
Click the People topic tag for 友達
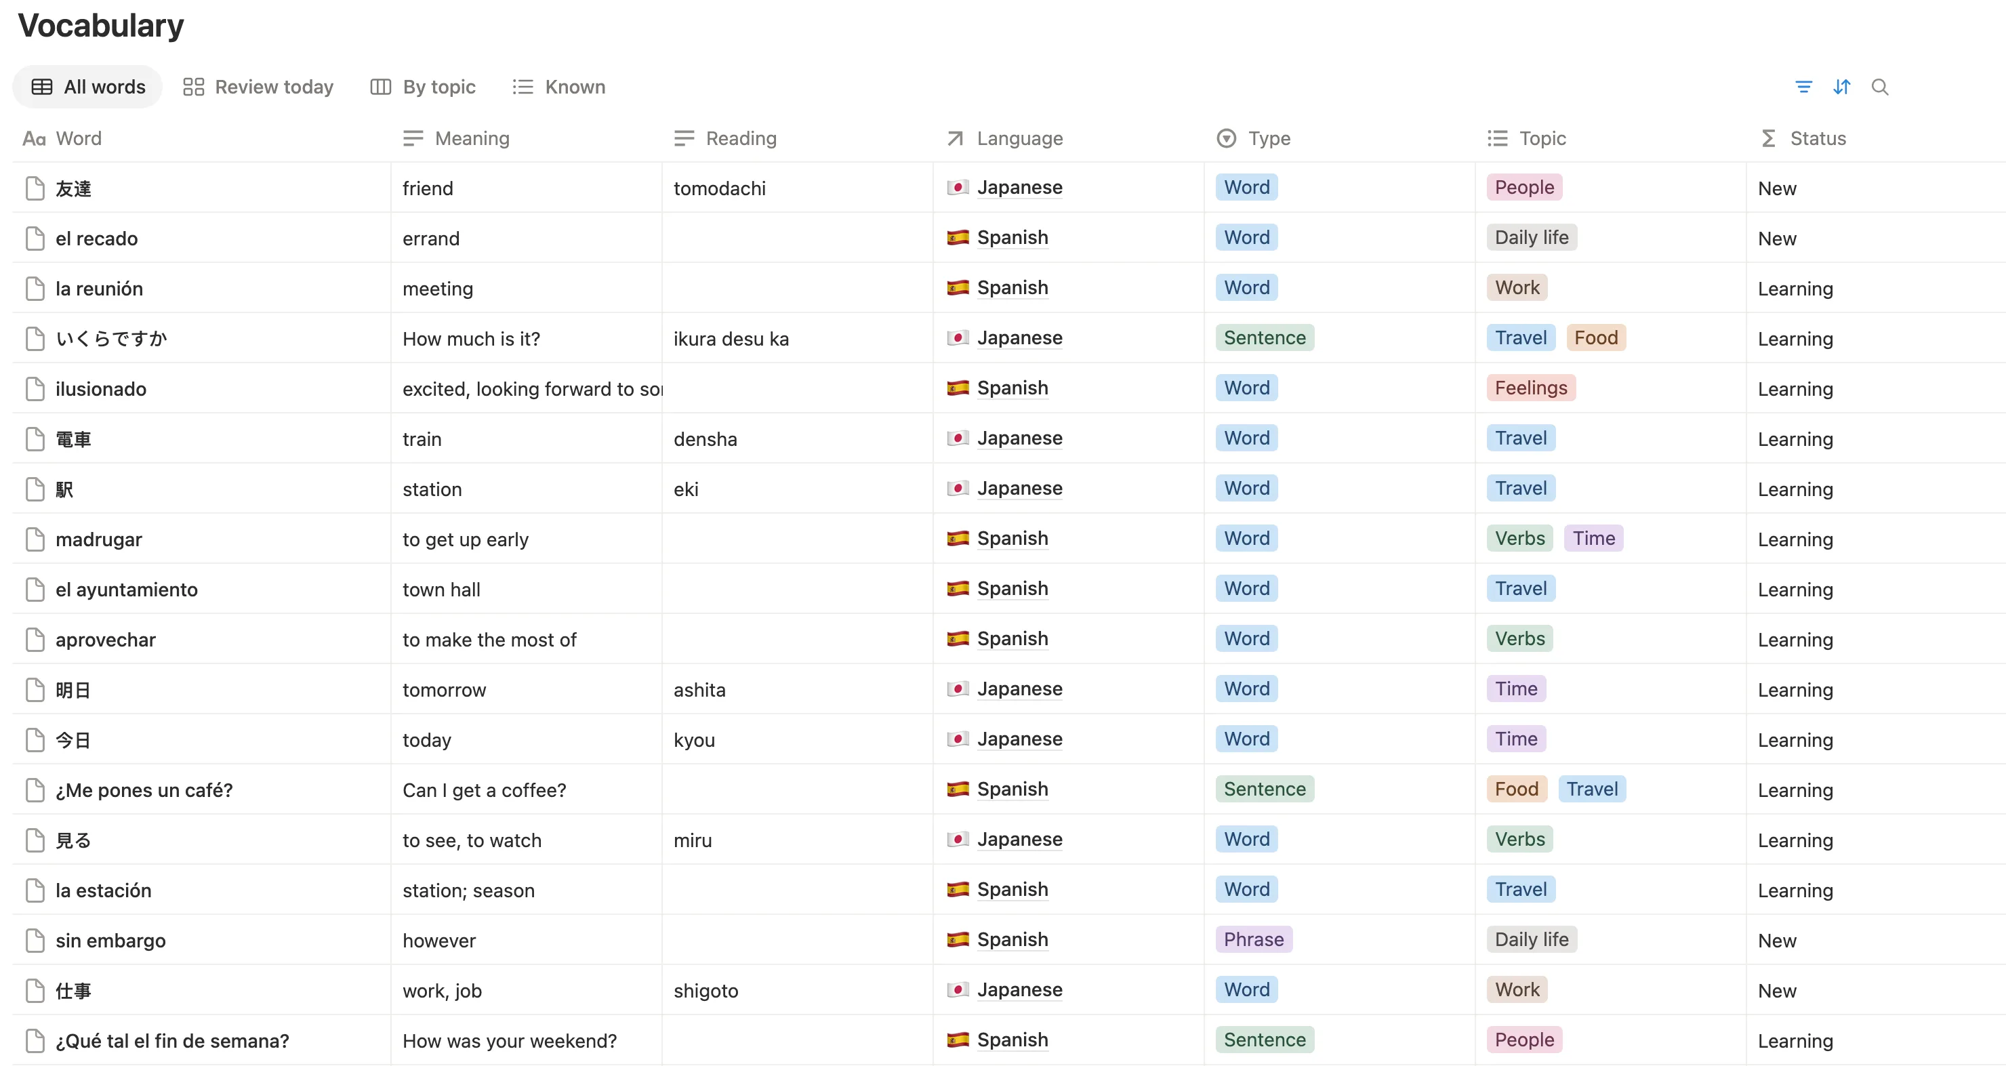click(1524, 187)
